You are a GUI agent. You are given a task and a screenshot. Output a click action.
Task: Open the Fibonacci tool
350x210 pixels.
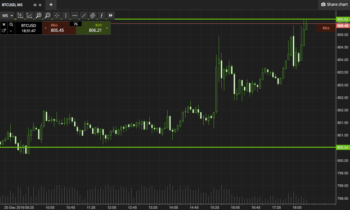pyautogui.click(x=102, y=15)
